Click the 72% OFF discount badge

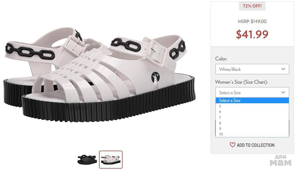252,6
